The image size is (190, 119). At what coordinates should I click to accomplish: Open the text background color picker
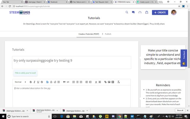click(x=100, y=82)
